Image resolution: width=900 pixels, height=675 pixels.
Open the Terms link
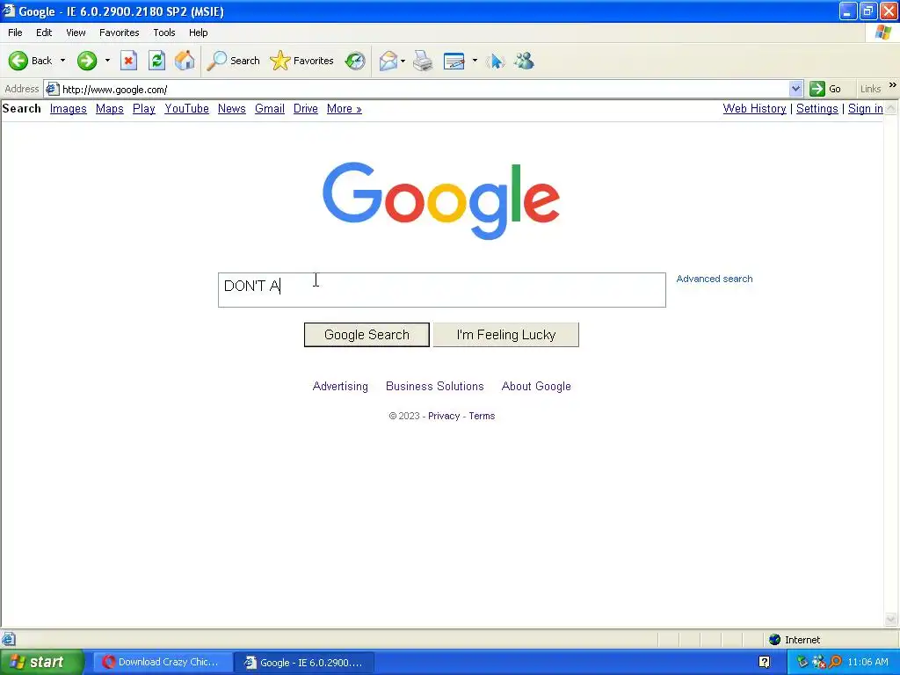[482, 416]
